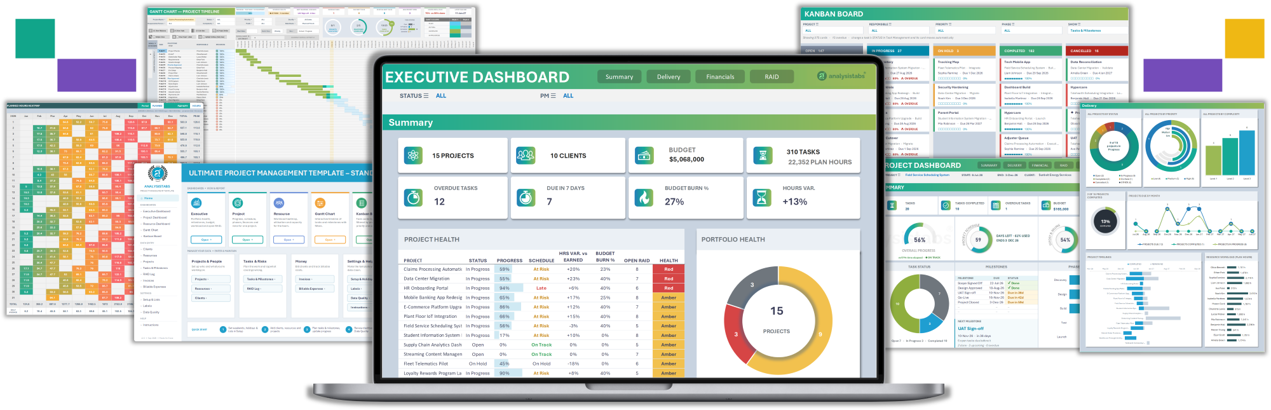
Task: Click the STATUS filter ALL value
Action: (x=441, y=96)
